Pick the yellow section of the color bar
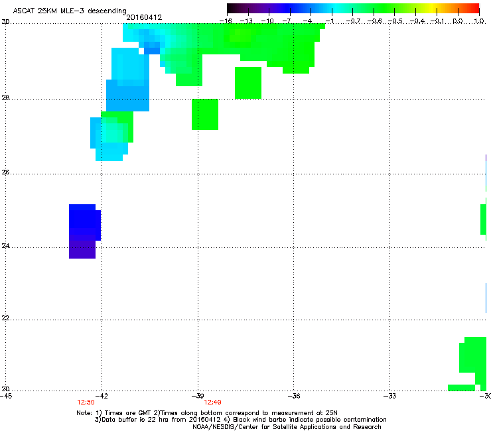 tap(432, 9)
